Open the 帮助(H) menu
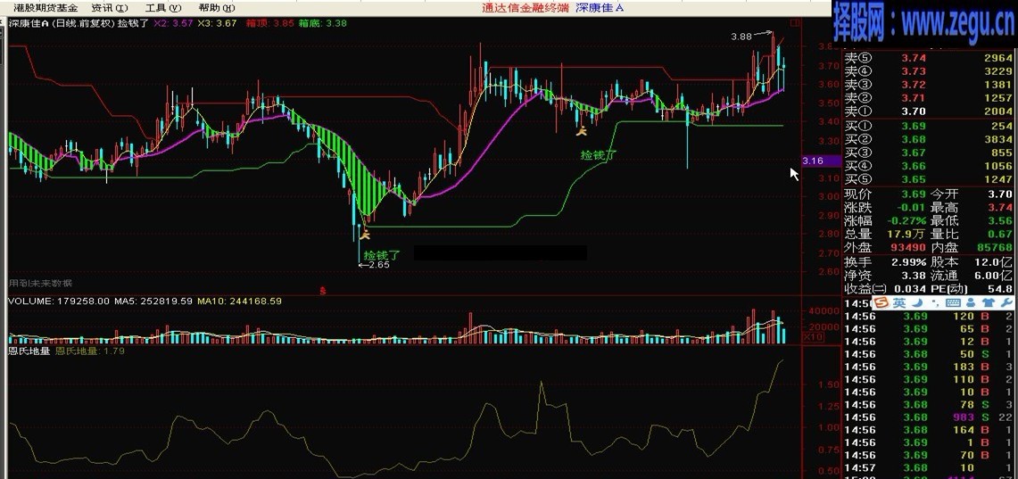The image size is (1018, 479). 217,8
